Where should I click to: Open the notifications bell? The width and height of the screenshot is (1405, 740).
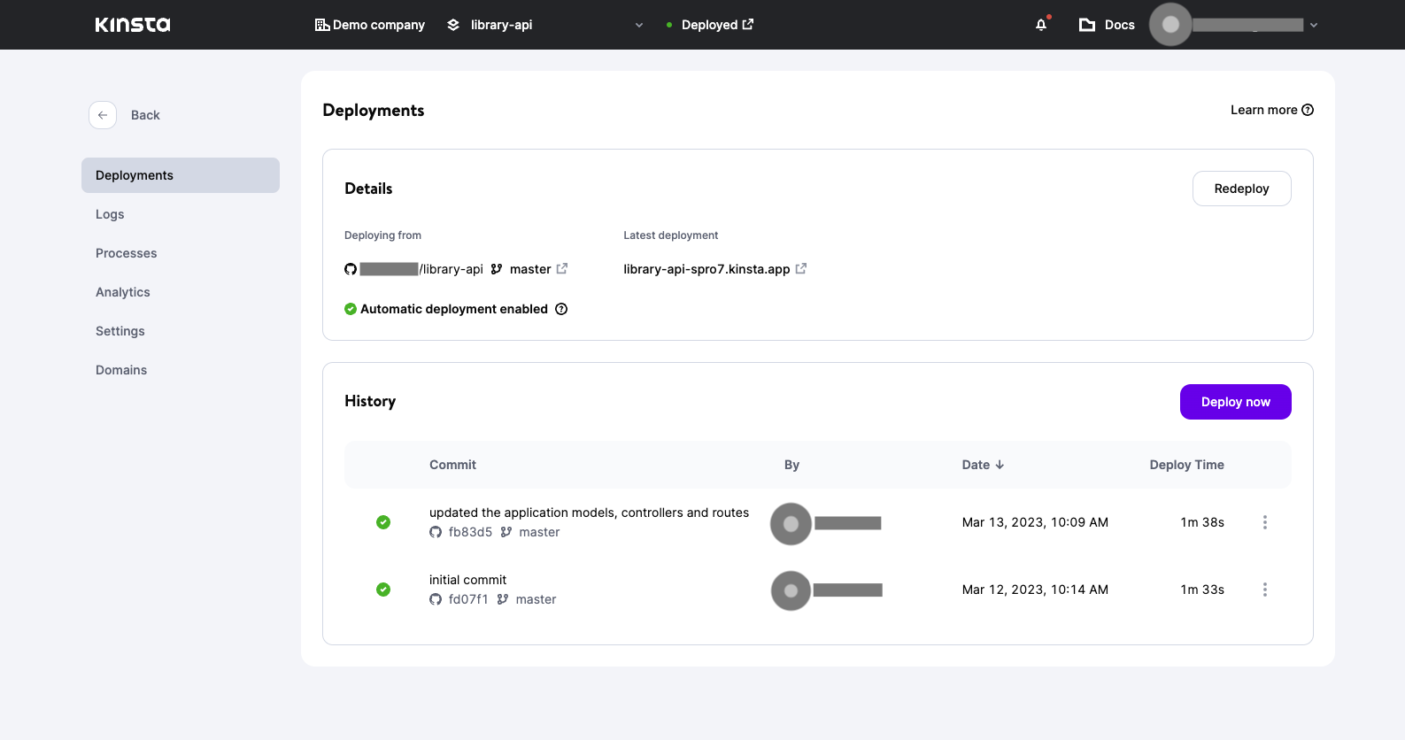pyautogui.click(x=1041, y=25)
